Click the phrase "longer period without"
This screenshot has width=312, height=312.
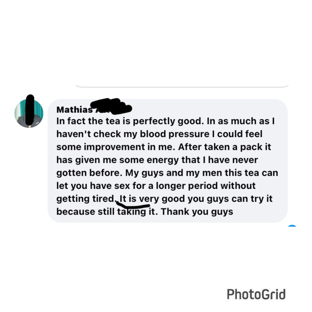[206, 186]
